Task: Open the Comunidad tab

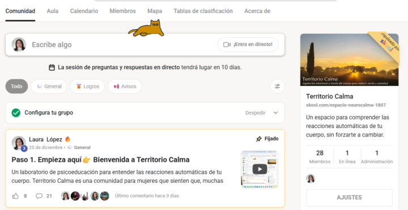Action: 20,11
